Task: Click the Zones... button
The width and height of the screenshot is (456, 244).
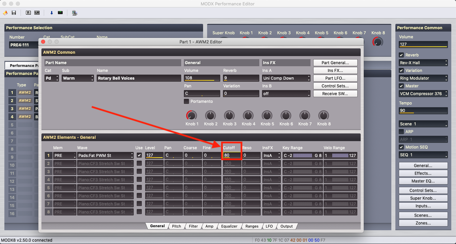Action: 423,223
